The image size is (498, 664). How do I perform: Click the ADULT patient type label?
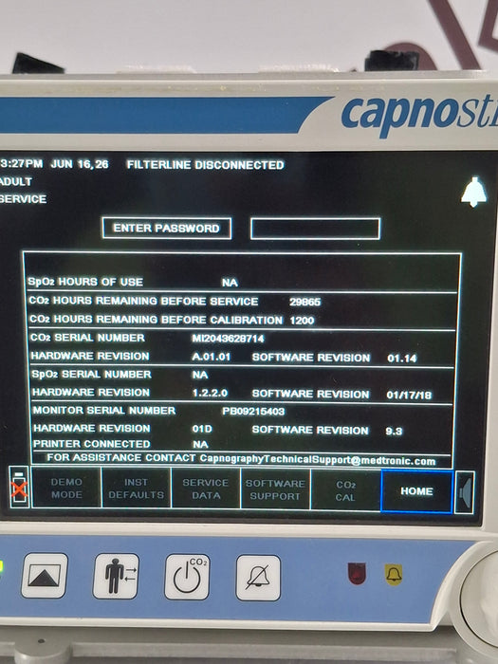point(16,182)
